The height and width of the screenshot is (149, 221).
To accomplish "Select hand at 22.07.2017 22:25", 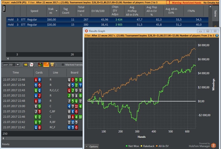I will (42, 112).
